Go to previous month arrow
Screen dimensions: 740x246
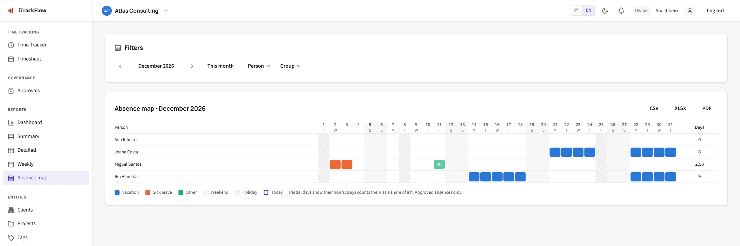120,66
